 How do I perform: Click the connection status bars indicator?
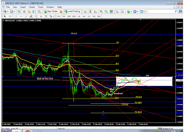(x=160, y=128)
